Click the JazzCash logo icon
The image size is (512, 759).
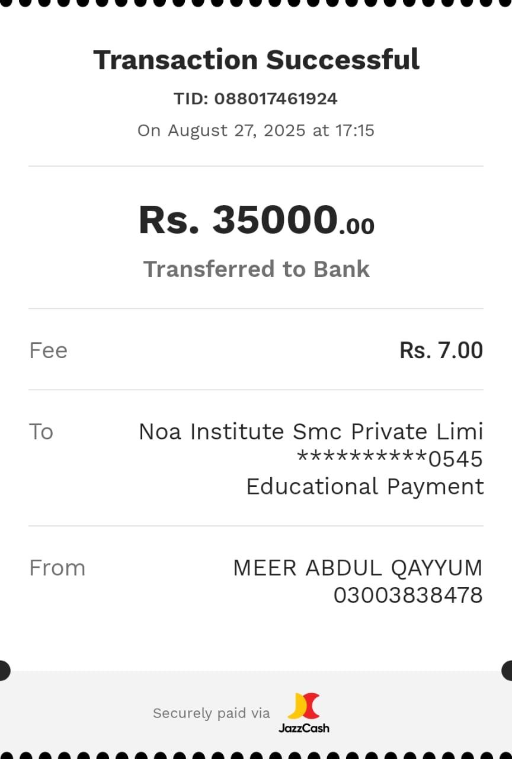tap(304, 706)
